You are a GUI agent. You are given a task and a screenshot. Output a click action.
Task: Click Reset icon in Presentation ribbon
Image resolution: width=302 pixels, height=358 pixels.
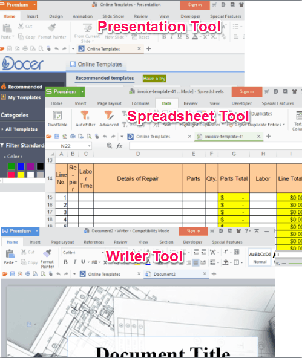click(134, 37)
